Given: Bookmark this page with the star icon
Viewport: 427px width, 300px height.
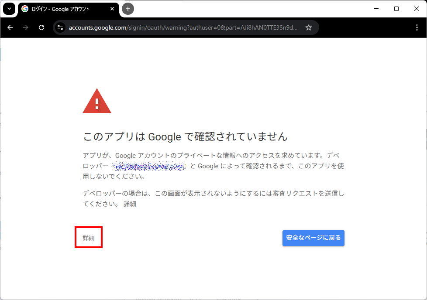Looking at the screenshot, I should click(309, 27).
